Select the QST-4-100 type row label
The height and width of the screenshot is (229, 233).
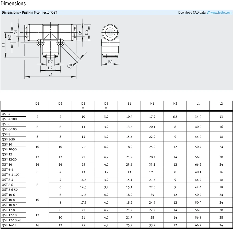coord(9,119)
